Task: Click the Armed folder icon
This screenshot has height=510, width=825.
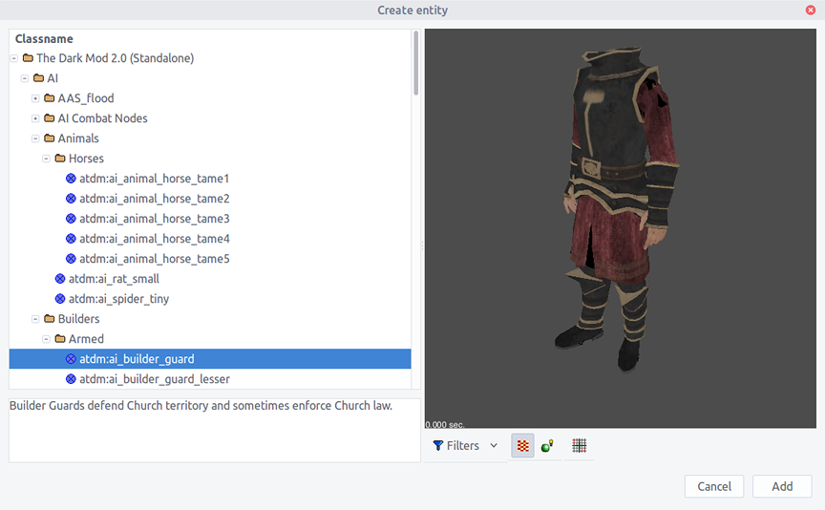Action: tap(60, 338)
